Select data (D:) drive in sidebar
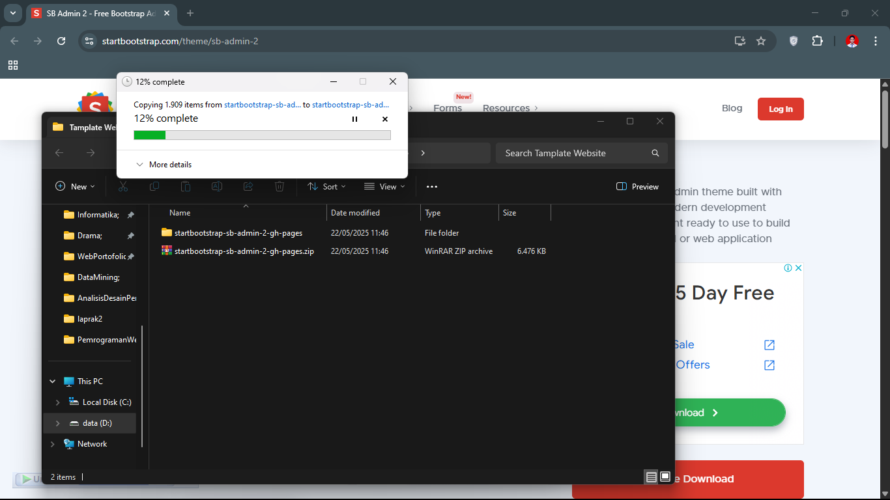The width and height of the screenshot is (890, 500). tap(97, 423)
